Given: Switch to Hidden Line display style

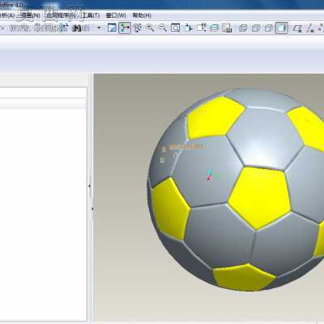Looking at the screenshot, I should pyautogui.click(x=256, y=28).
